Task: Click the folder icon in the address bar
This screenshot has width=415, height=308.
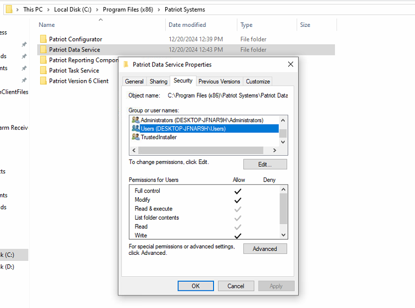Action: point(9,9)
